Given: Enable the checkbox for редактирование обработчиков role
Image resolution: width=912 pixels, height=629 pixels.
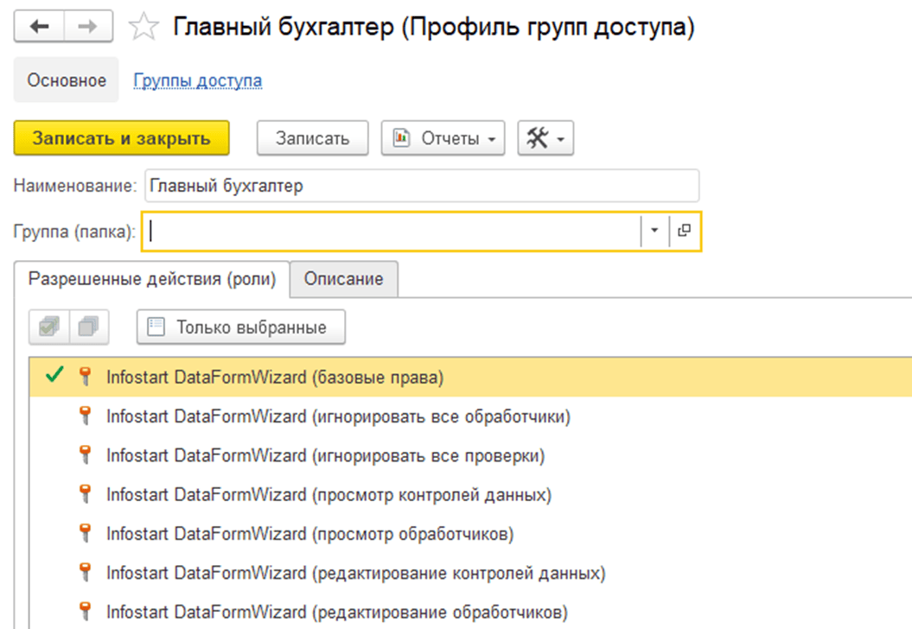Looking at the screenshot, I should point(54,612).
